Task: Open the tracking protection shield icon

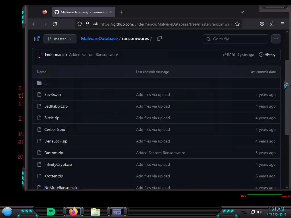Action: click(80, 24)
